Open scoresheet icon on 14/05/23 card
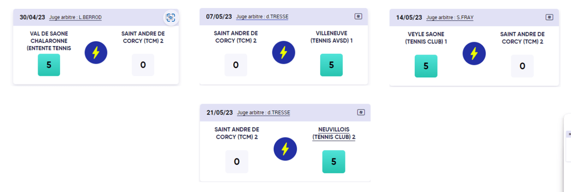This screenshot has width=571, height=192. click(549, 17)
